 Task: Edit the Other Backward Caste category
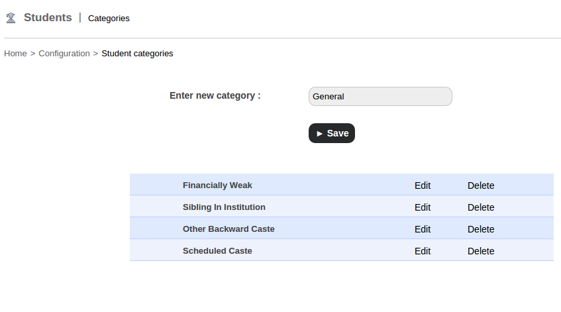(x=423, y=229)
